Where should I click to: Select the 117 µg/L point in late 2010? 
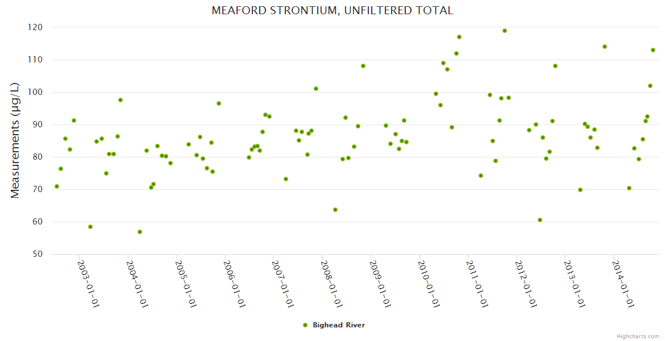coord(459,37)
